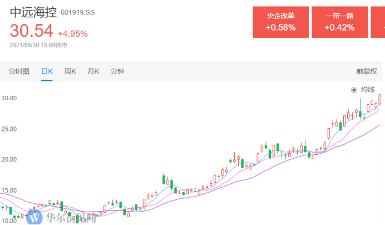Screen dimensions: 385x225
Task: Open the 央企改革 concept card
Action: pyautogui.click(x=280, y=22)
